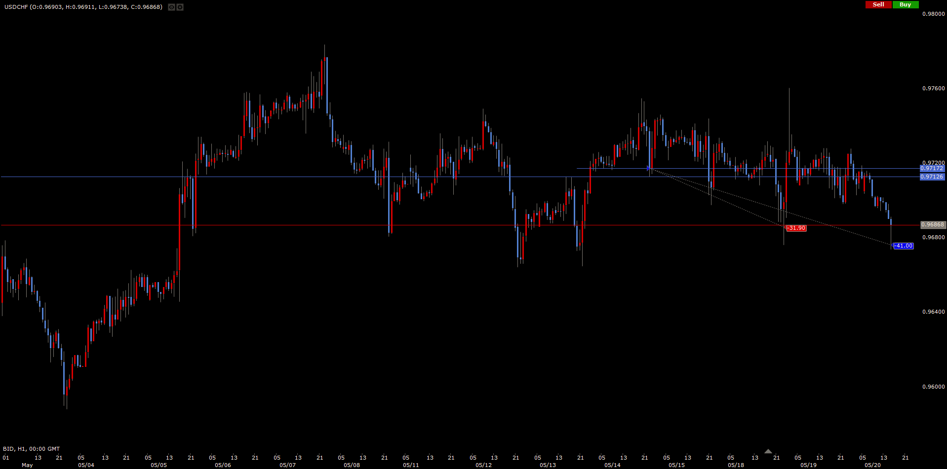Click the May label on time axis
Image resolution: width=947 pixels, height=469 pixels.
(27, 465)
